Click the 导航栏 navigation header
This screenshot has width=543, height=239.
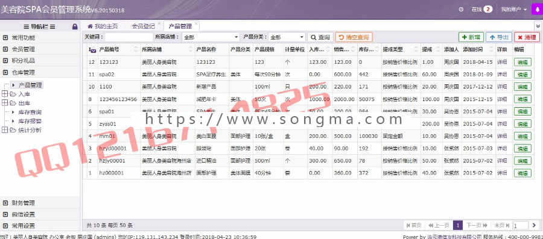39,26
